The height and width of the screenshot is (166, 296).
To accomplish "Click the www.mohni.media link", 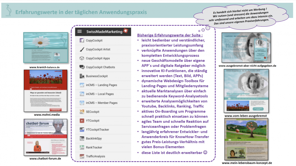I will (47, 115).
